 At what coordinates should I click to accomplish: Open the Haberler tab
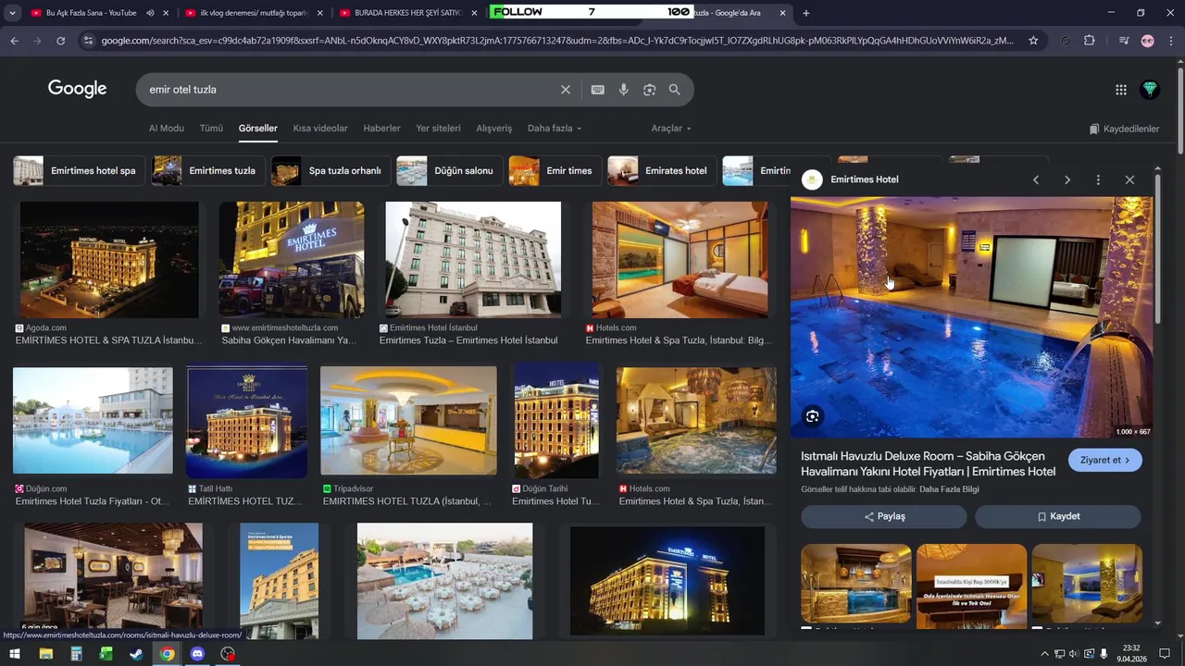coord(381,129)
